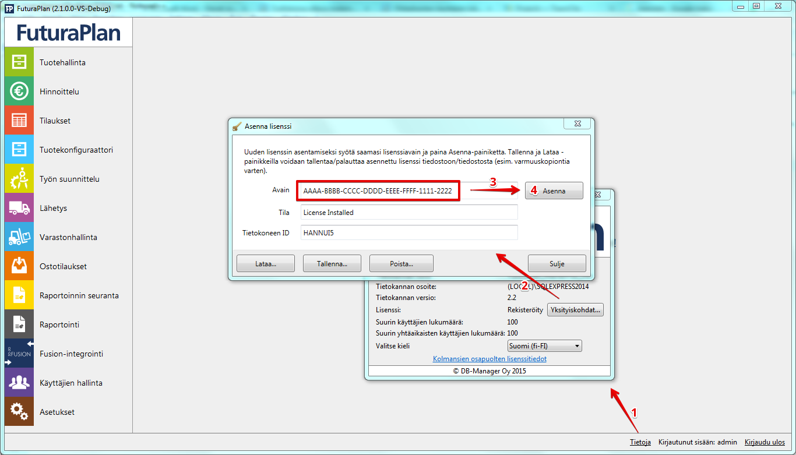Click Ostotilaukset orange inbox icon
Image resolution: width=796 pixels, height=455 pixels.
click(19, 266)
